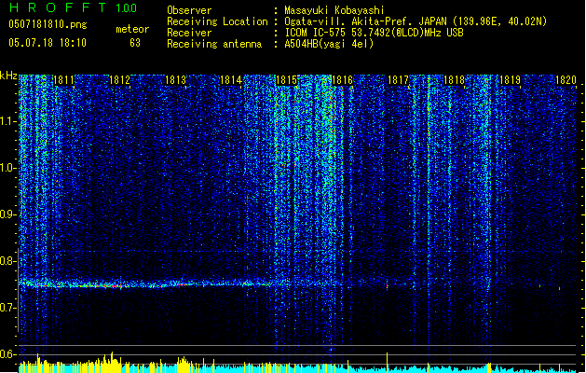Click the 0.9 frequency axis label
The width and height of the screenshot is (586, 373).
click(8, 214)
